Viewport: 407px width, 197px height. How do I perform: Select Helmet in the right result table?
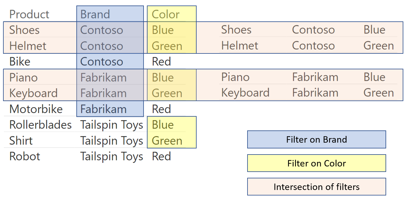pyautogui.click(x=240, y=46)
